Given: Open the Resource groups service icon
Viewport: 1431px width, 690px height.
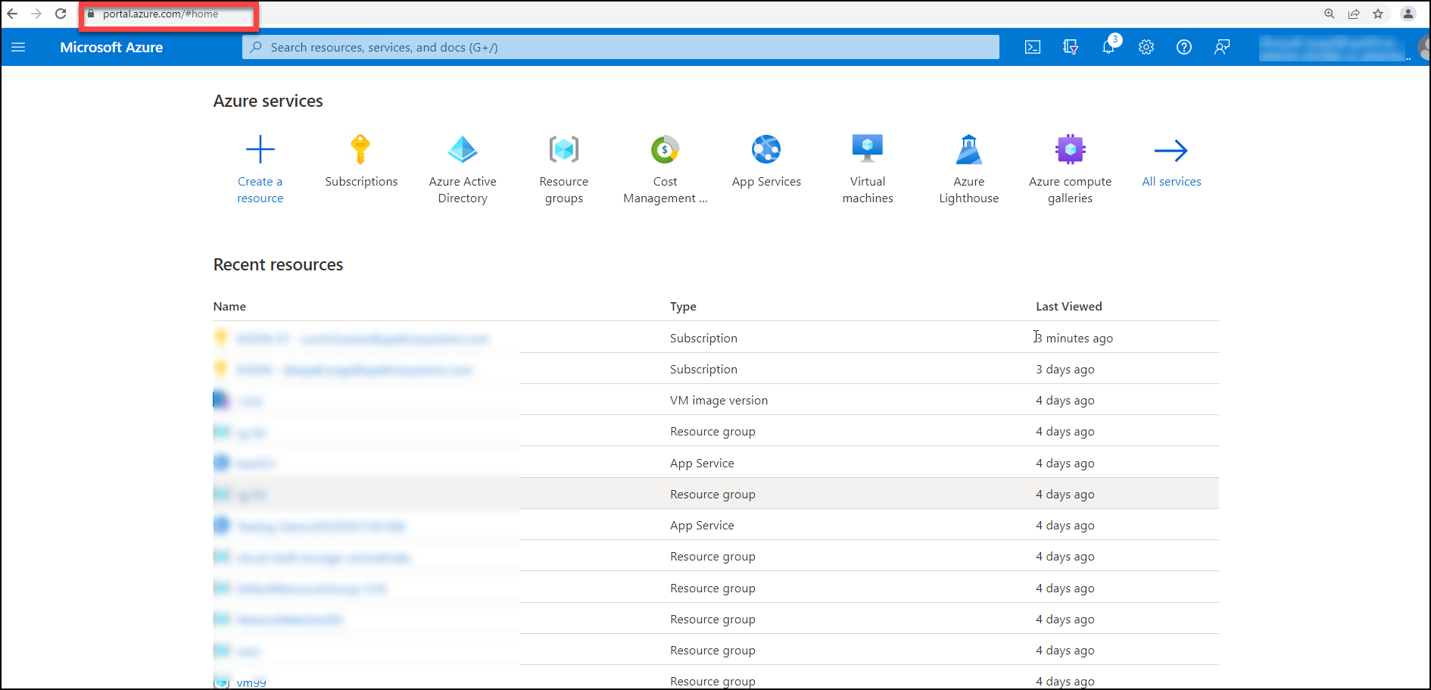Looking at the screenshot, I should [564, 149].
